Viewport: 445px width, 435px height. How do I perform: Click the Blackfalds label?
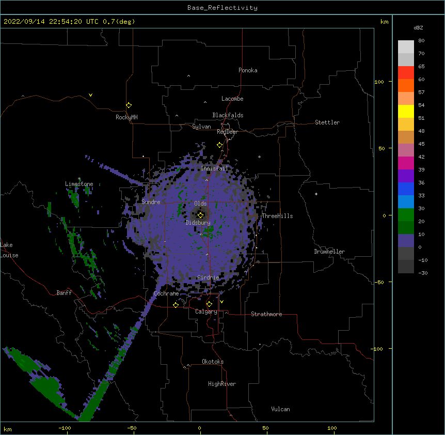click(x=228, y=115)
